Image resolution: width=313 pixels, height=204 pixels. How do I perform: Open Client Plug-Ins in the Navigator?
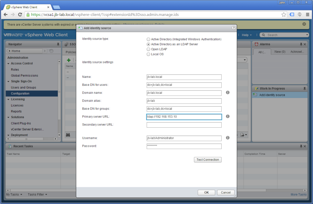[21, 123]
